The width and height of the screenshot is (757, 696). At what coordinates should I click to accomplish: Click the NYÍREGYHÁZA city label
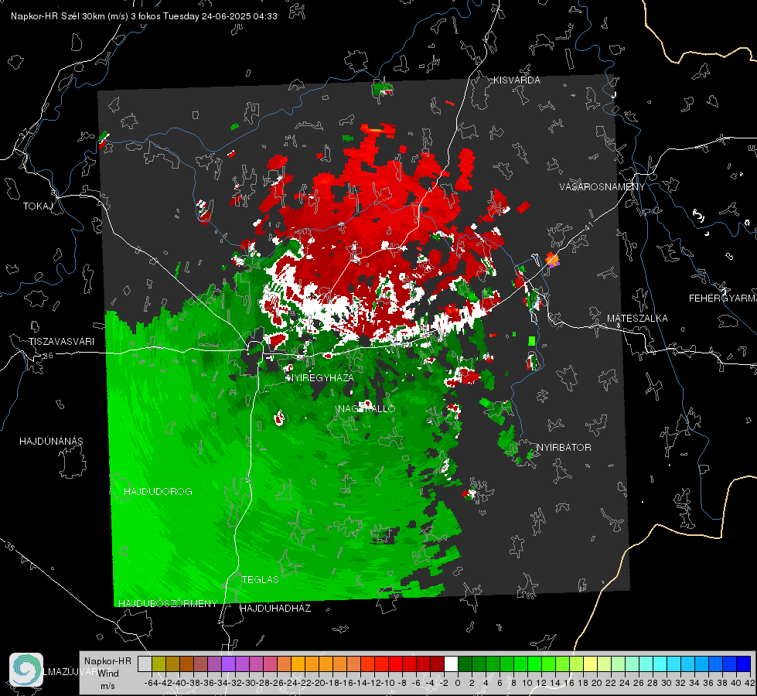[x=320, y=377]
